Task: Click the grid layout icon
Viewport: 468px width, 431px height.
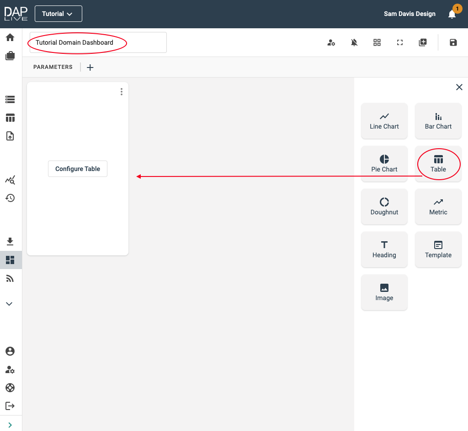Action: tap(377, 42)
